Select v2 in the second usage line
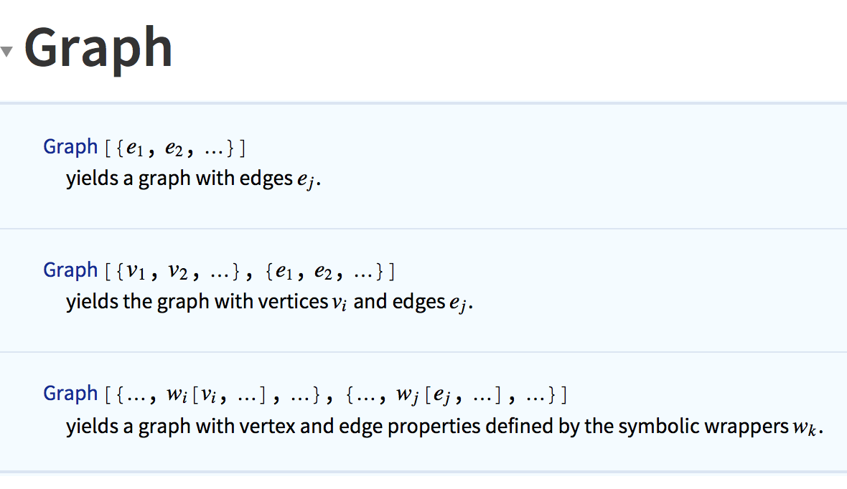The image size is (847, 489). pos(178,272)
